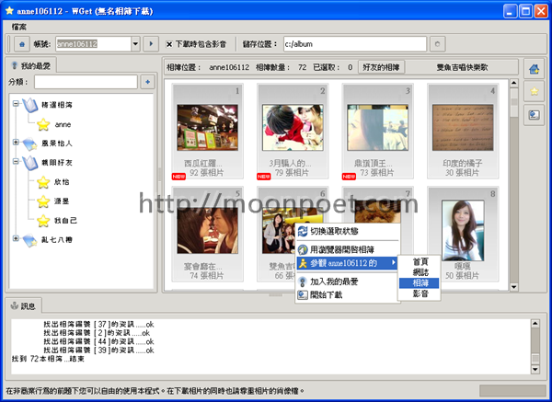Choose 切換選取狀態 from context menu

(348, 231)
